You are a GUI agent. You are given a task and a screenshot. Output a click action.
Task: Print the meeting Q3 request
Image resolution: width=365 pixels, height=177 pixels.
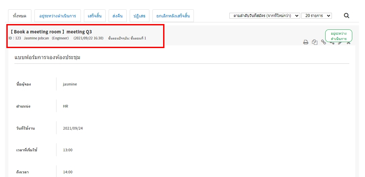306,42
